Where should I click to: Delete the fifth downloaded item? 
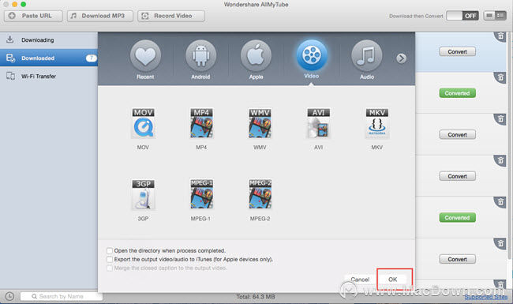(500, 202)
